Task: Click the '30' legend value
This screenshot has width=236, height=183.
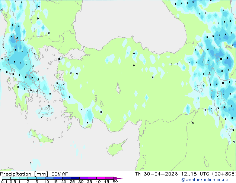Action: pos(81,182)
